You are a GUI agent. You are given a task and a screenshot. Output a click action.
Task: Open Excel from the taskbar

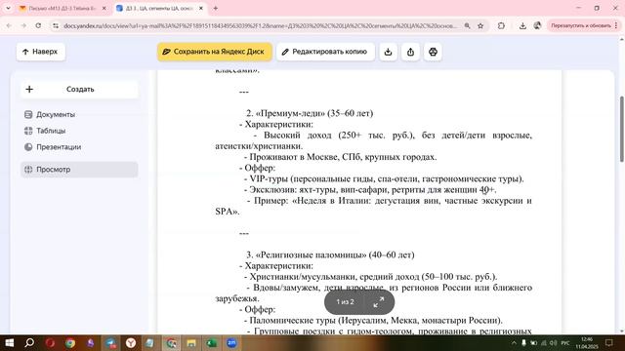point(212,342)
